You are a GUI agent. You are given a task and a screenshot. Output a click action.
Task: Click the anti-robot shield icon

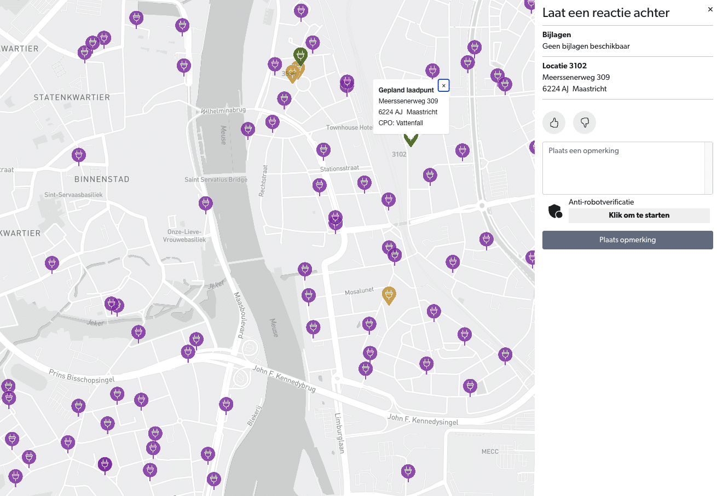click(555, 211)
